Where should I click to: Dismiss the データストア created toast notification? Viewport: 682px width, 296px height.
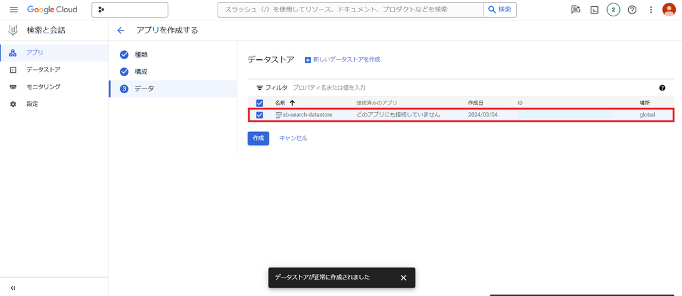[x=403, y=278]
